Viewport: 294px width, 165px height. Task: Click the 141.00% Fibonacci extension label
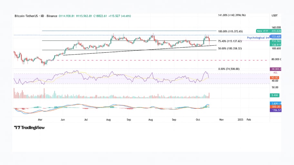click(232, 15)
